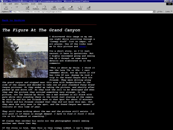Open the Back button history dropdown arrow
Screen dimensions: 173x130
pyautogui.click(x=12, y=8)
